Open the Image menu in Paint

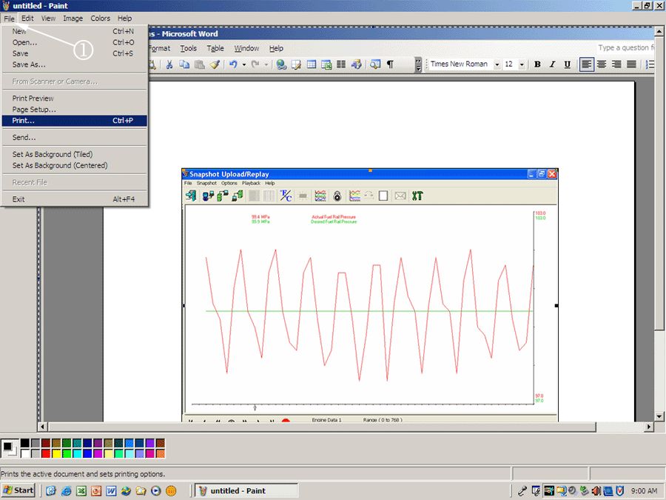coord(73,18)
